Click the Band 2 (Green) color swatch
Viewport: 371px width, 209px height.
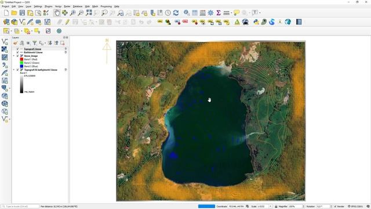21,63
